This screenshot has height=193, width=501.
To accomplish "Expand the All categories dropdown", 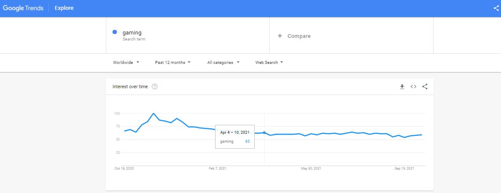I will 223,63.
